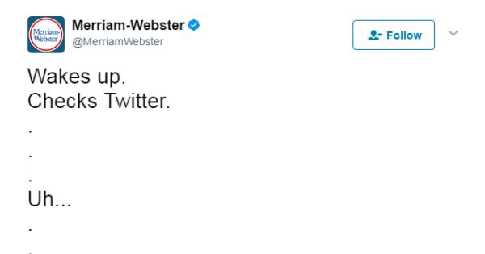This screenshot has width=485, height=254.
Task: Click the "Wakes up." tweet line
Action: tap(77, 76)
